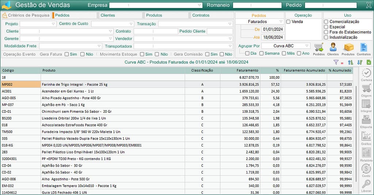This screenshot has height=195, width=374.
Task: Click the Etiqueta sidebar icon
Action: 366,120
